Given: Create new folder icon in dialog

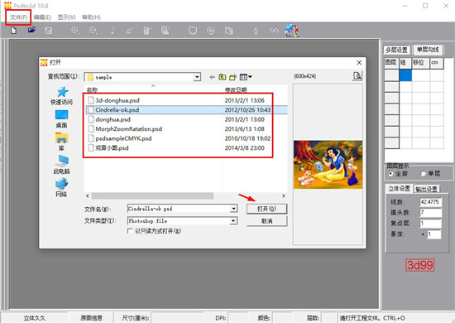Looking at the screenshot, I should (232, 77).
